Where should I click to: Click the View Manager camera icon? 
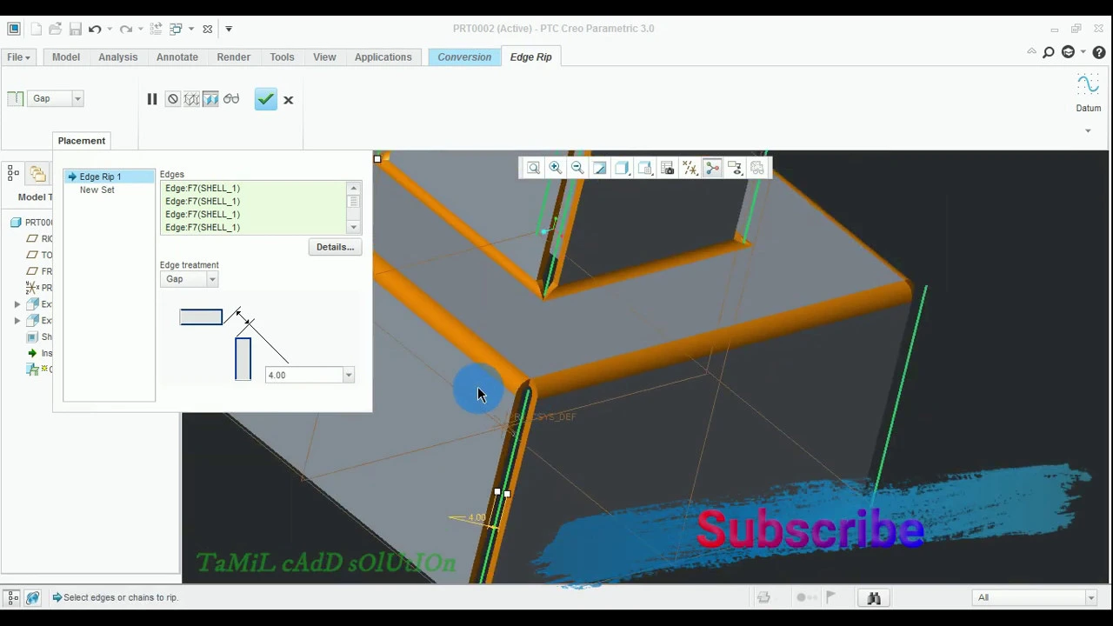[668, 168]
